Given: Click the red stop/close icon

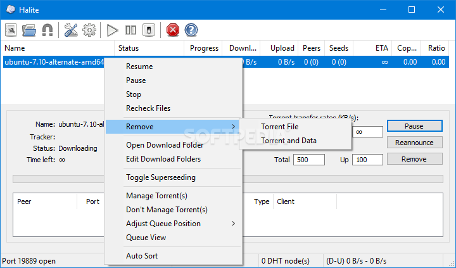Looking at the screenshot, I should coord(173,30).
